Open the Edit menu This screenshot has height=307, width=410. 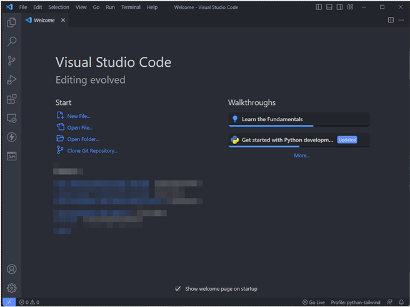click(37, 7)
